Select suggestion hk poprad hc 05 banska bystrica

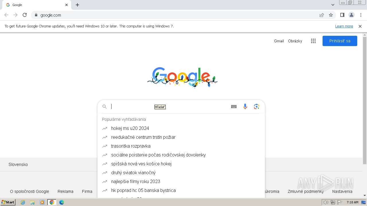click(x=181, y=191)
